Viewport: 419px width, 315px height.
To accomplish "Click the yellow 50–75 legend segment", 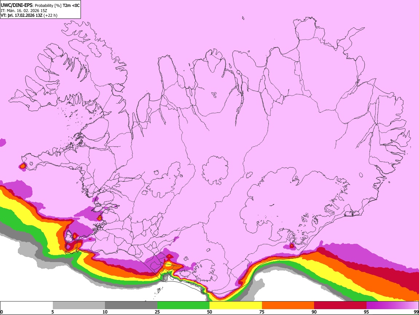I will (x=236, y=306).
